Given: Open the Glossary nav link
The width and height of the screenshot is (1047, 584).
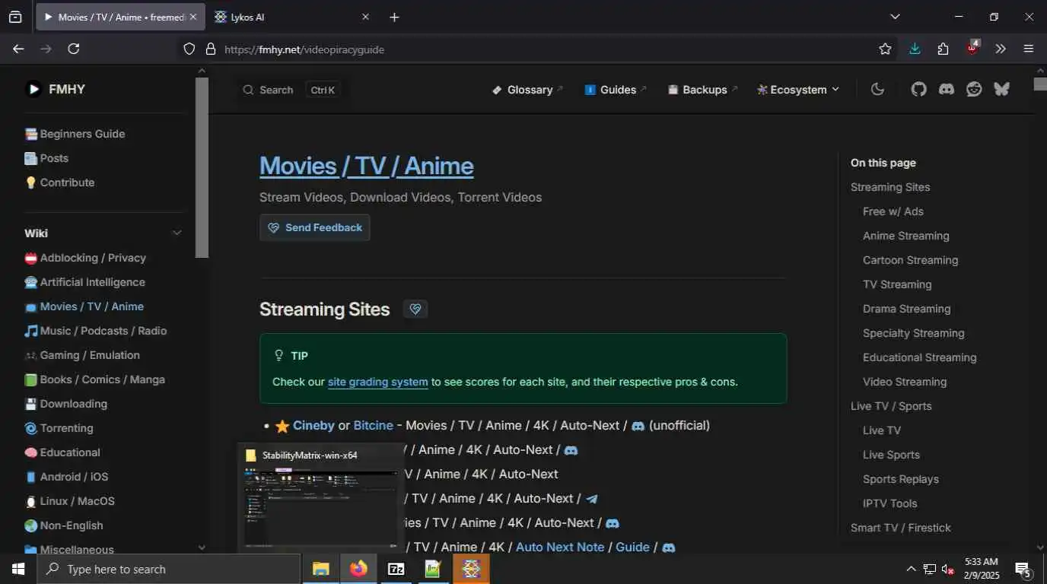Looking at the screenshot, I should (x=527, y=89).
